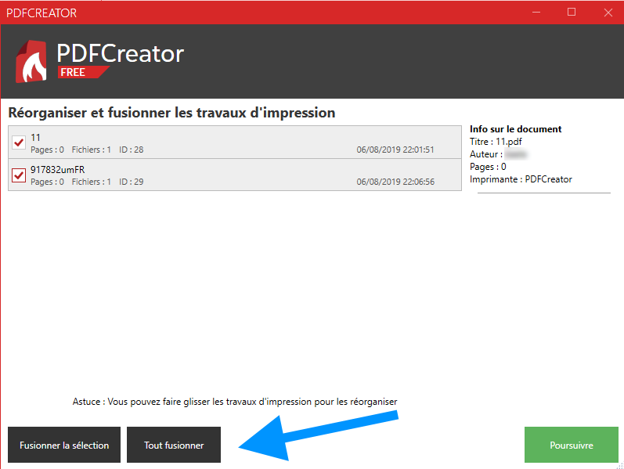
Task: Click the timestamp 06/08/2019 22:06:56
Action: [395, 182]
